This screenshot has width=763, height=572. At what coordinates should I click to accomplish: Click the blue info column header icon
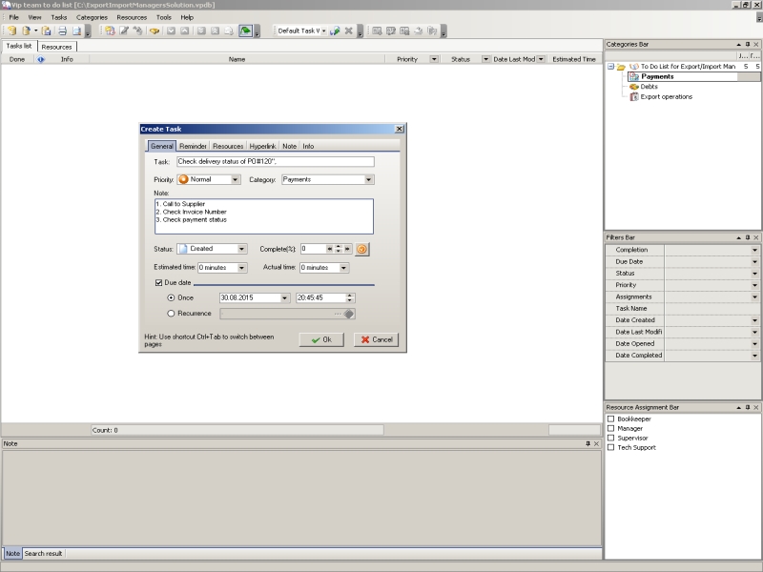pyautogui.click(x=40, y=59)
